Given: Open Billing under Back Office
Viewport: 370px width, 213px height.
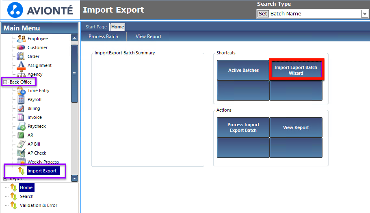Looking at the screenshot, I should [34, 108].
